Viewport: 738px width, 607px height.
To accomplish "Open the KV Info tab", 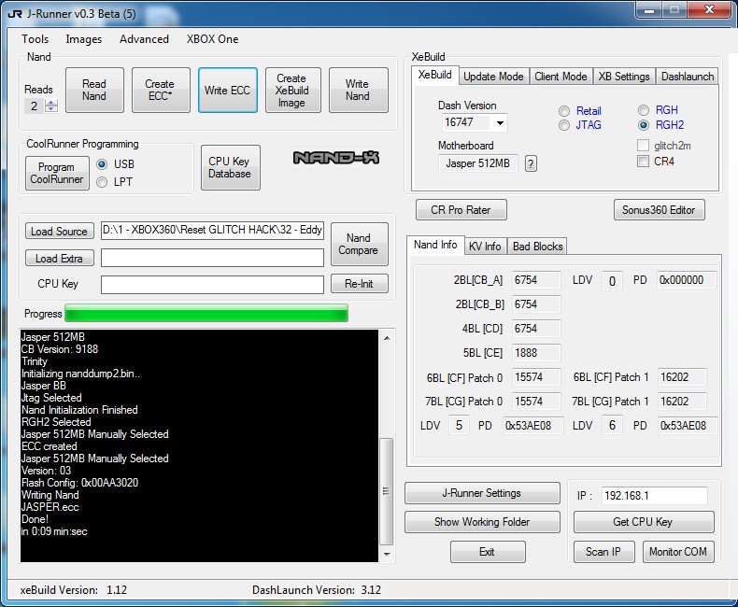I will 485,247.
